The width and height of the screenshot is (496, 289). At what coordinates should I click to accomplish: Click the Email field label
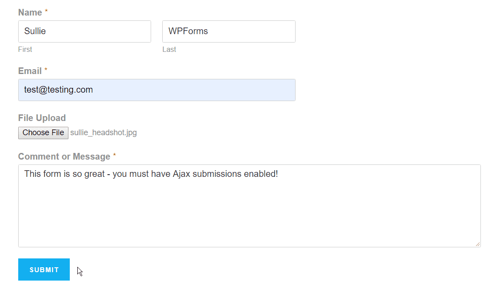point(30,71)
